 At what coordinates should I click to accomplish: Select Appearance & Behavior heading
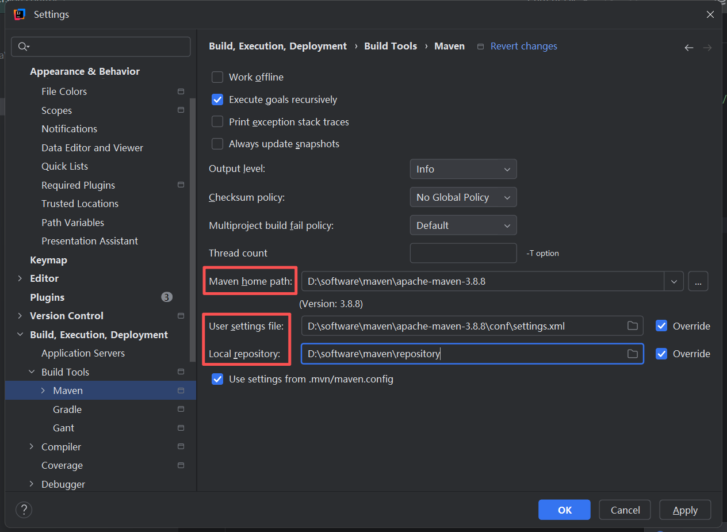[x=85, y=71]
